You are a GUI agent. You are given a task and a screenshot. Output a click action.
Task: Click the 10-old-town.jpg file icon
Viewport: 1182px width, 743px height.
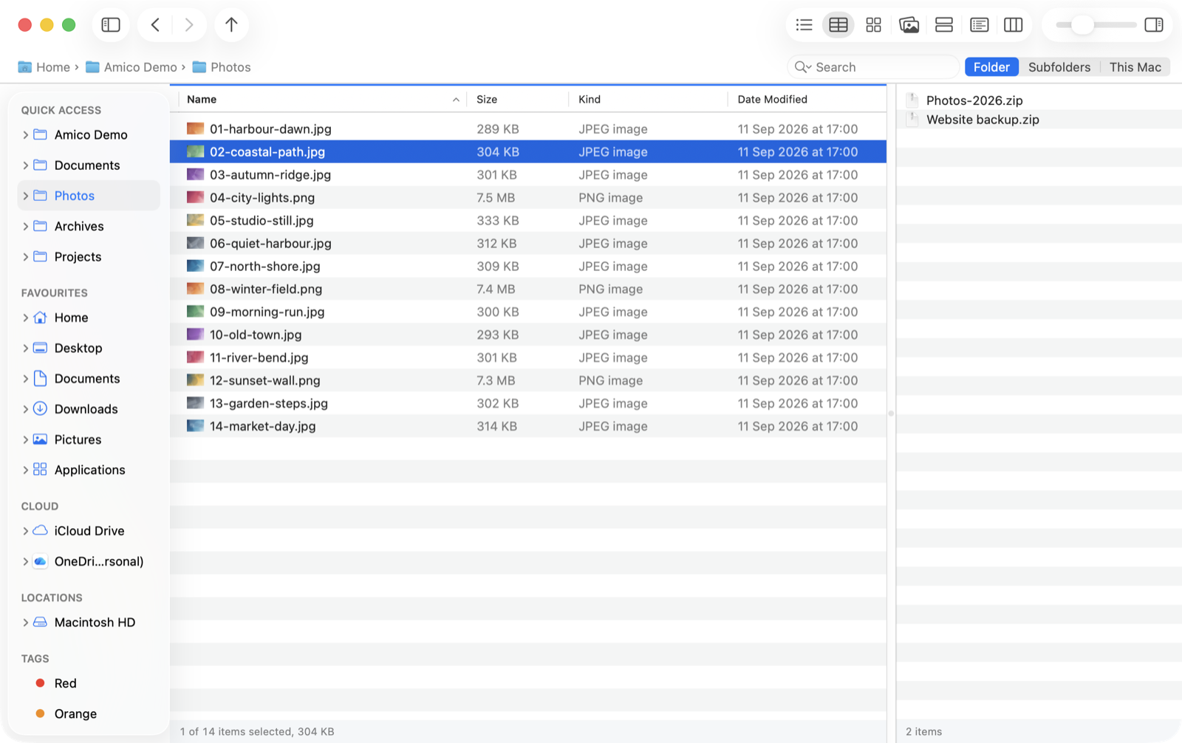[195, 335]
